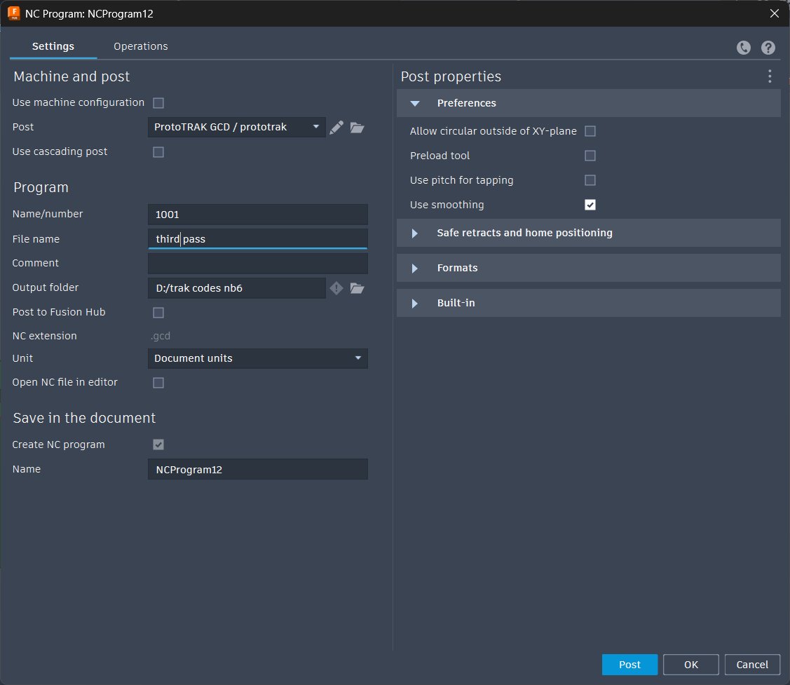
Task: Click the empty Comment field
Action: tap(257, 263)
